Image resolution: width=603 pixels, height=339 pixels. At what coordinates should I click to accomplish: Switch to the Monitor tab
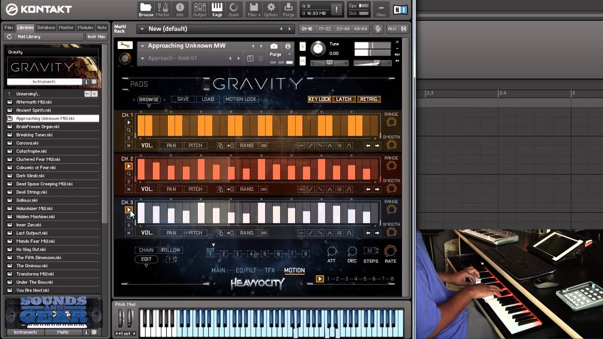point(66,27)
